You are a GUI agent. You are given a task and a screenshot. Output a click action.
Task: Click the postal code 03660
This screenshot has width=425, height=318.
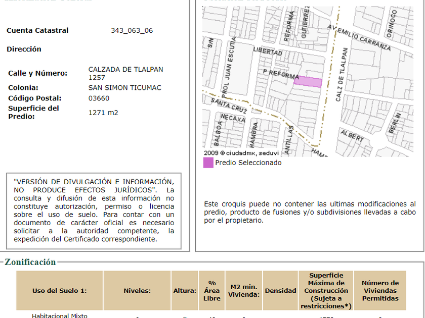(99, 98)
